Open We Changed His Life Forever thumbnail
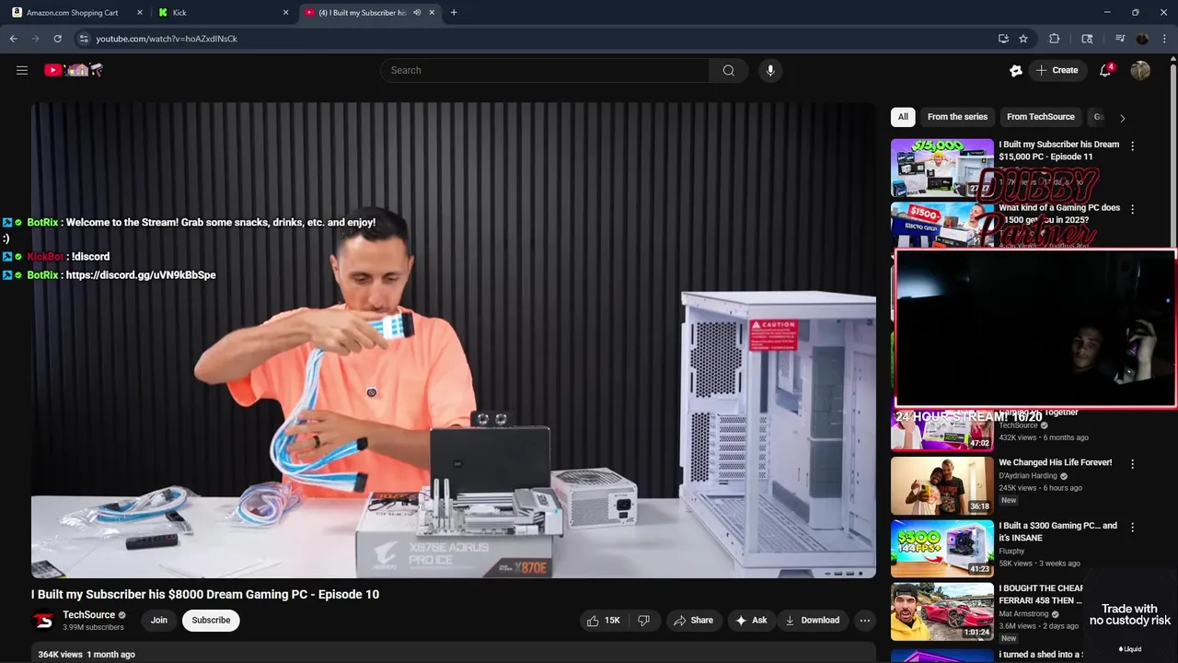The height and width of the screenshot is (663, 1178). click(942, 485)
